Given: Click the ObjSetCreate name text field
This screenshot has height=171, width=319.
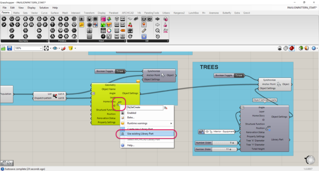Looking at the screenshot, I should tap(145, 108).
